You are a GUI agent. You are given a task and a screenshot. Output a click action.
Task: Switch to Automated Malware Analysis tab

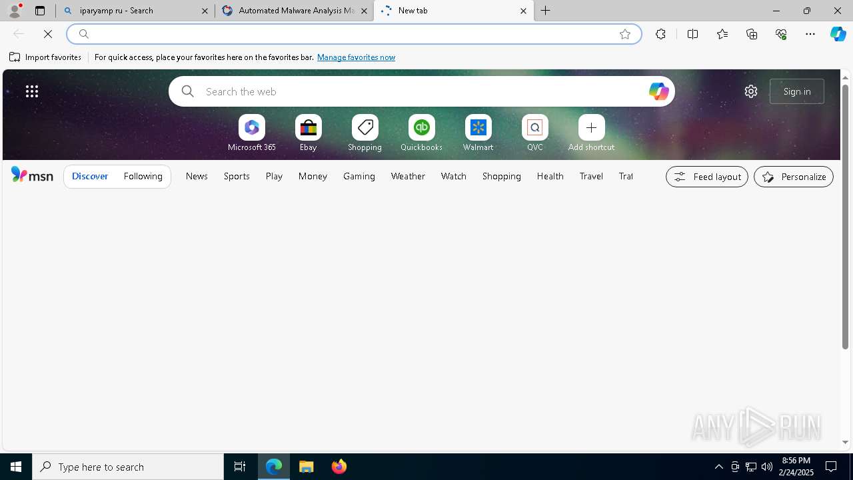[295, 11]
